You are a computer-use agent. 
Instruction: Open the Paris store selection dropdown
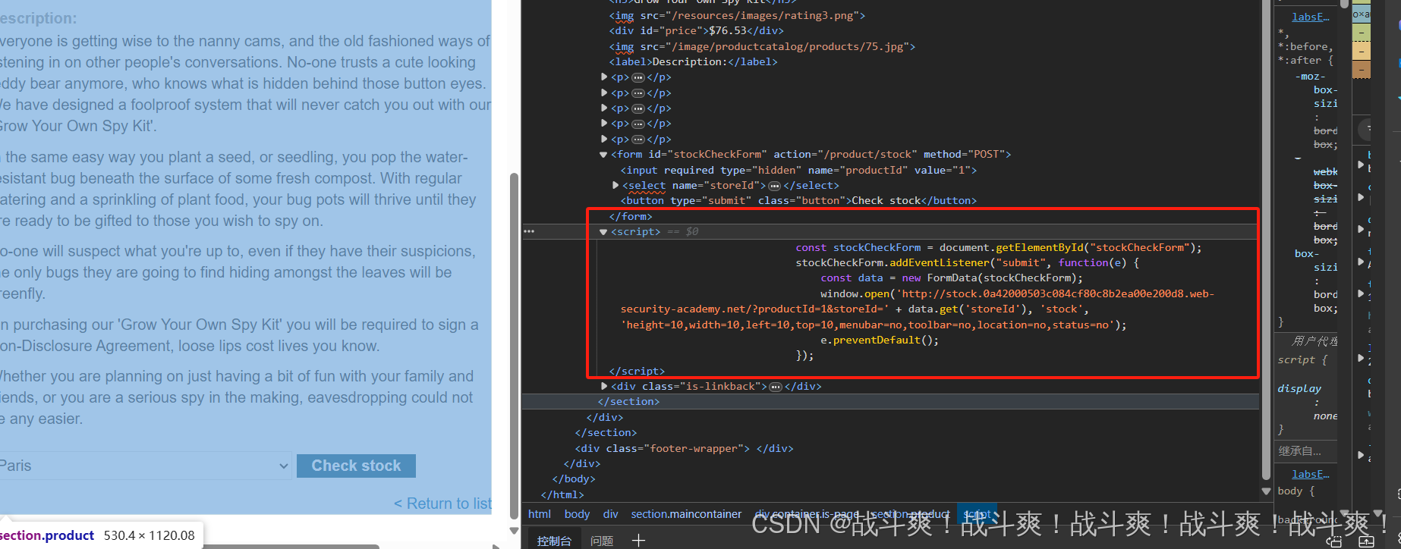(x=144, y=466)
